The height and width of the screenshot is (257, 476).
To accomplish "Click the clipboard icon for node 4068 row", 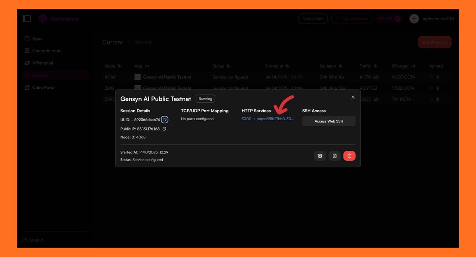I will [x=438, y=77].
